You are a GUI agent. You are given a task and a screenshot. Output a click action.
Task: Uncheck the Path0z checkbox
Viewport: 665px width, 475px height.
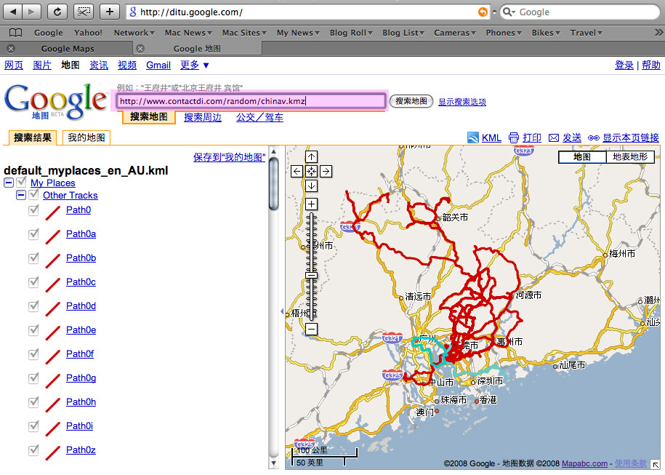click(x=33, y=450)
